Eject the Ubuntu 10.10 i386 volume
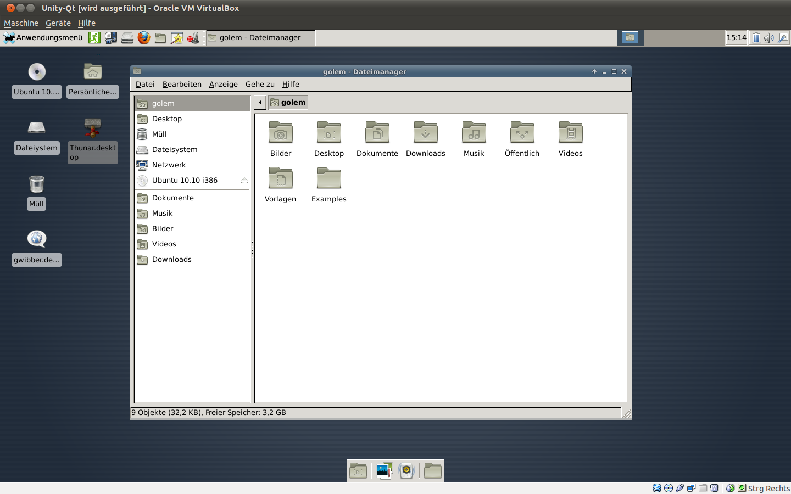Viewport: 791px width, 494px height. click(244, 180)
